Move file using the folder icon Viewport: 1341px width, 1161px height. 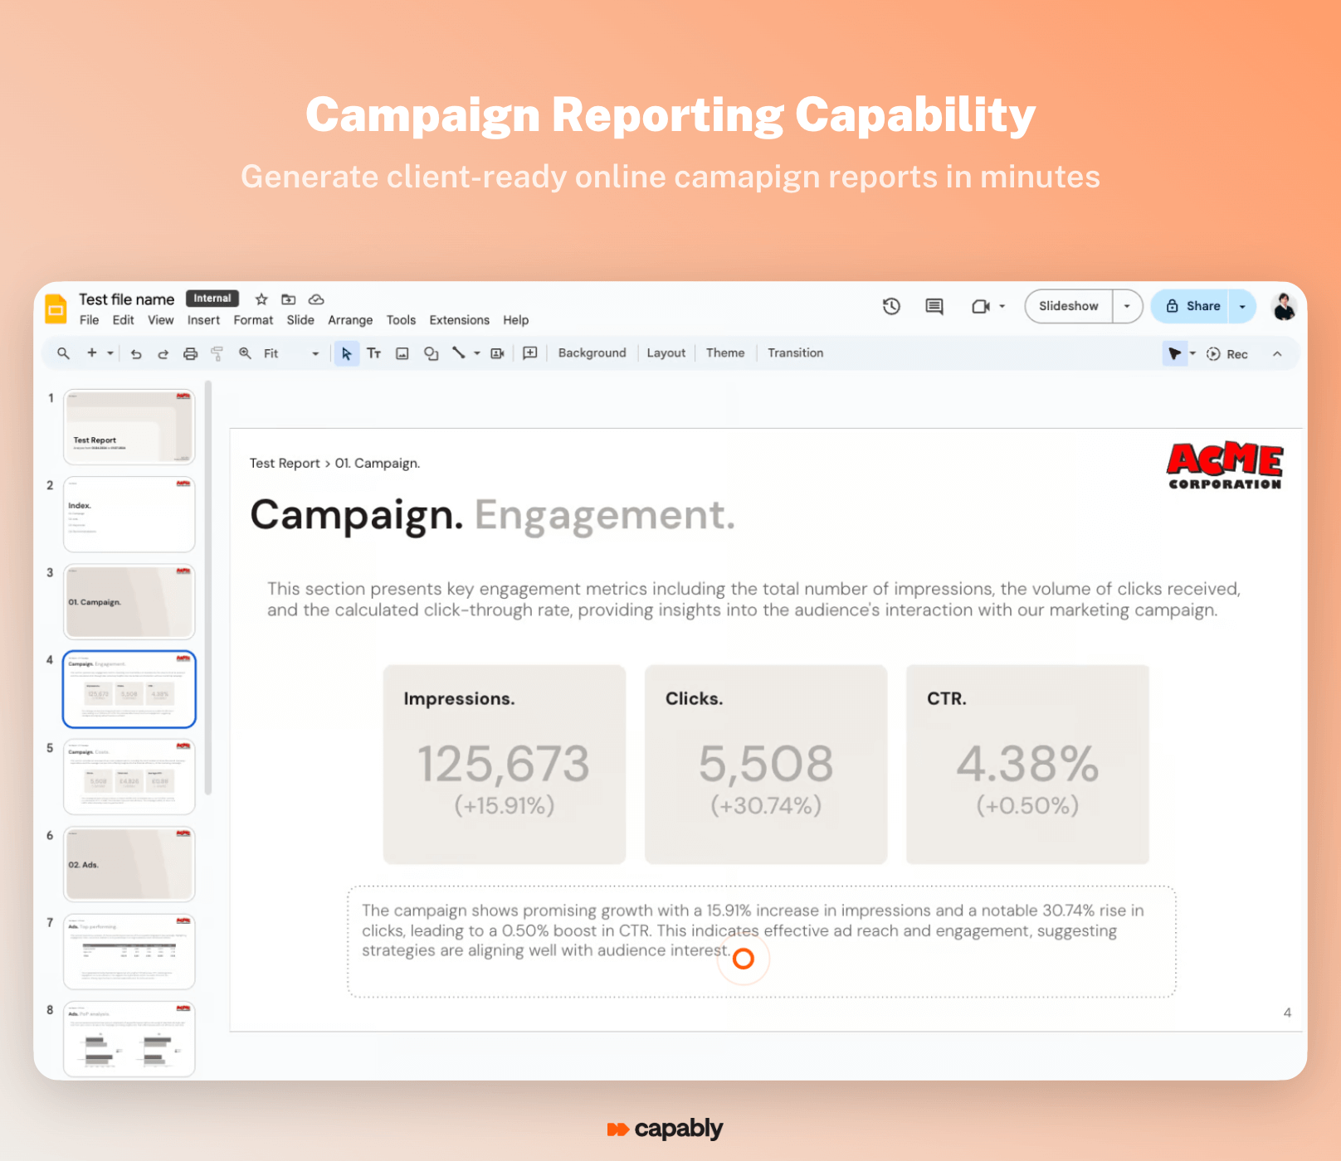coord(289,299)
